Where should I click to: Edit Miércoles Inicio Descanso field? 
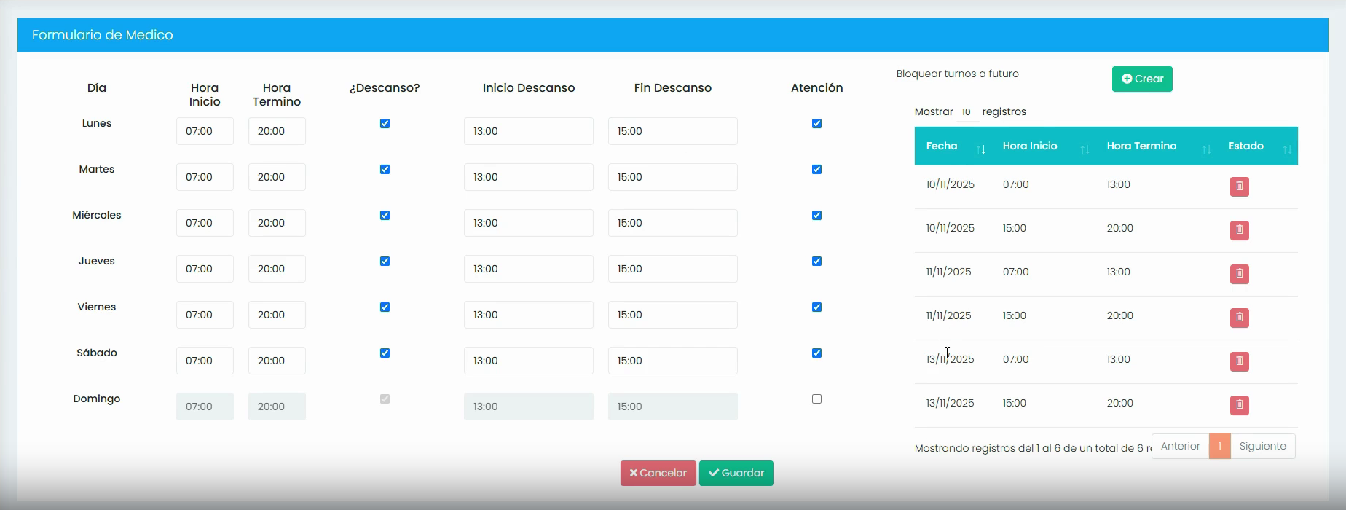pyautogui.click(x=529, y=223)
